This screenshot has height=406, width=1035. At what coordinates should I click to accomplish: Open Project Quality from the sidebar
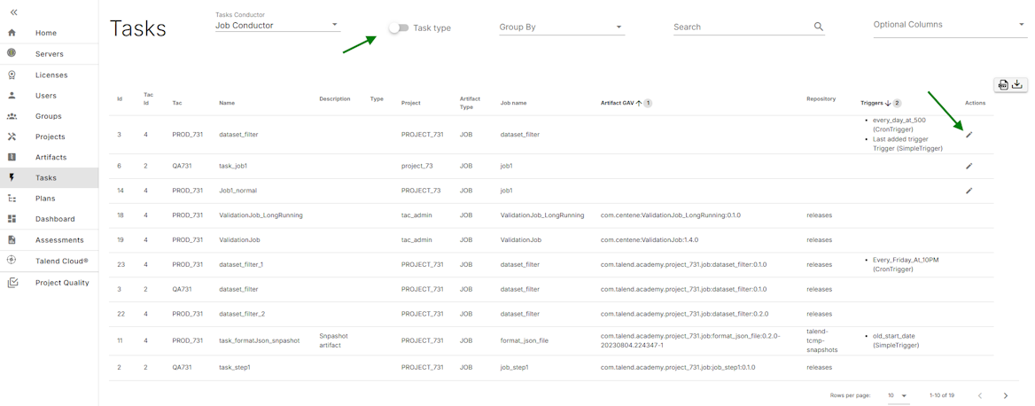61,283
